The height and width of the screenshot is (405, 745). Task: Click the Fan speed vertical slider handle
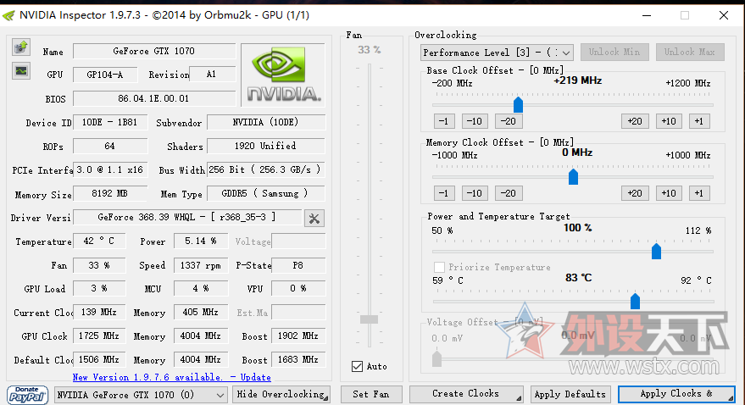click(x=370, y=319)
